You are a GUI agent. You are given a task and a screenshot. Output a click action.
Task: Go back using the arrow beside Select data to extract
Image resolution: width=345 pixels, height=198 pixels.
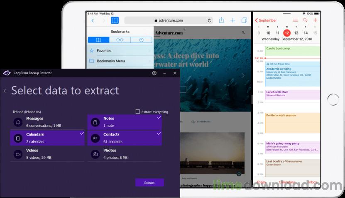coord(5,91)
